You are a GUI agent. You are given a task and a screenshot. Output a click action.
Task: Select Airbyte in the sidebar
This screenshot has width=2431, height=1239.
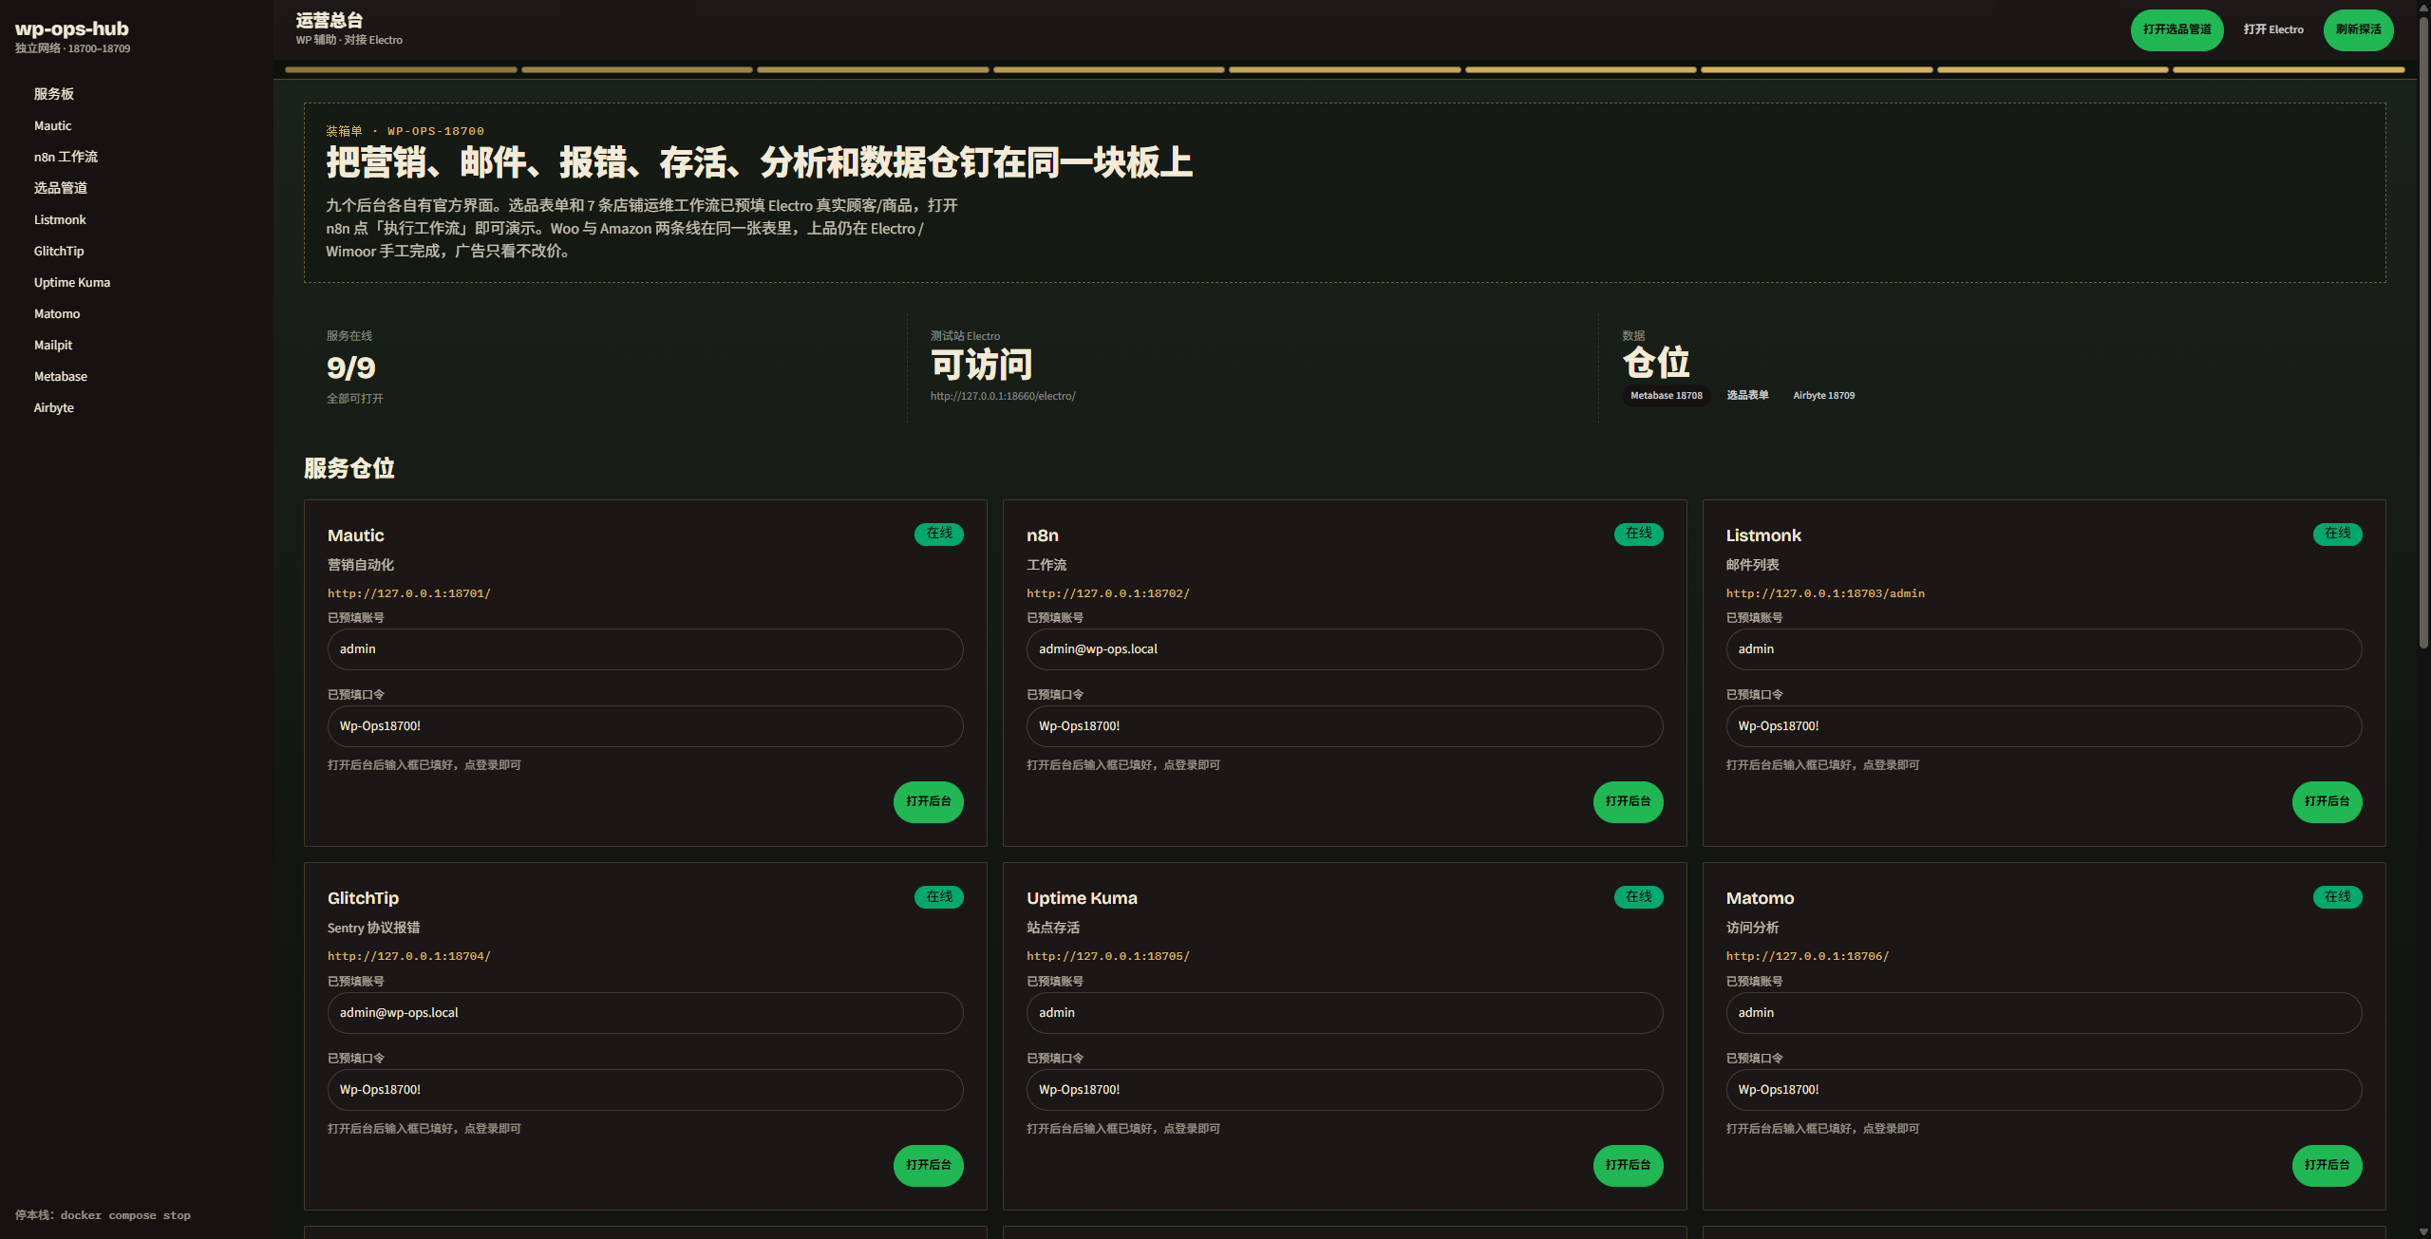(54, 407)
